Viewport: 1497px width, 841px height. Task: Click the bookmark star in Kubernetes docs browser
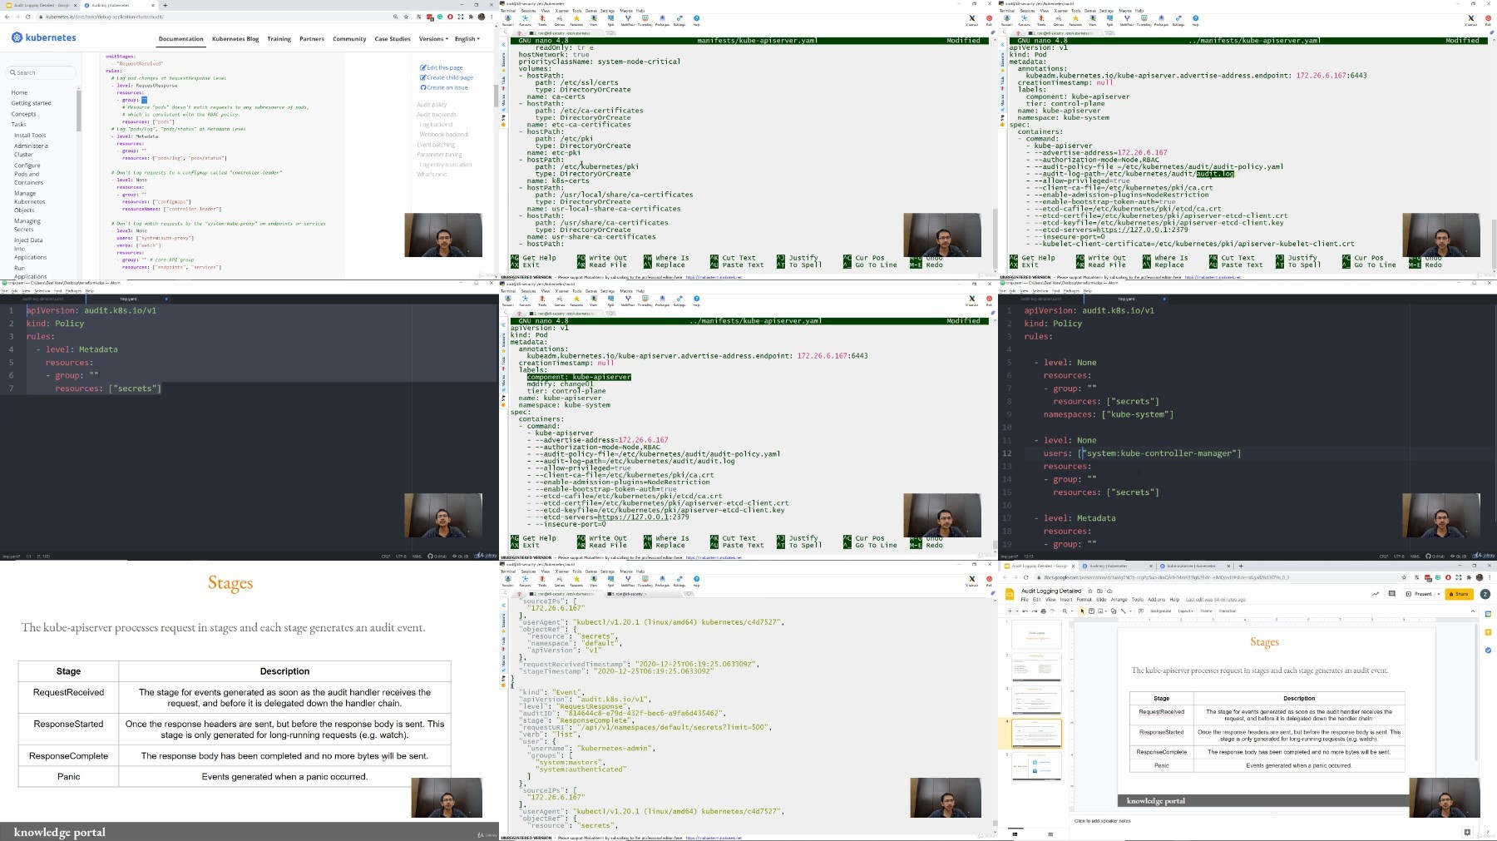(406, 17)
